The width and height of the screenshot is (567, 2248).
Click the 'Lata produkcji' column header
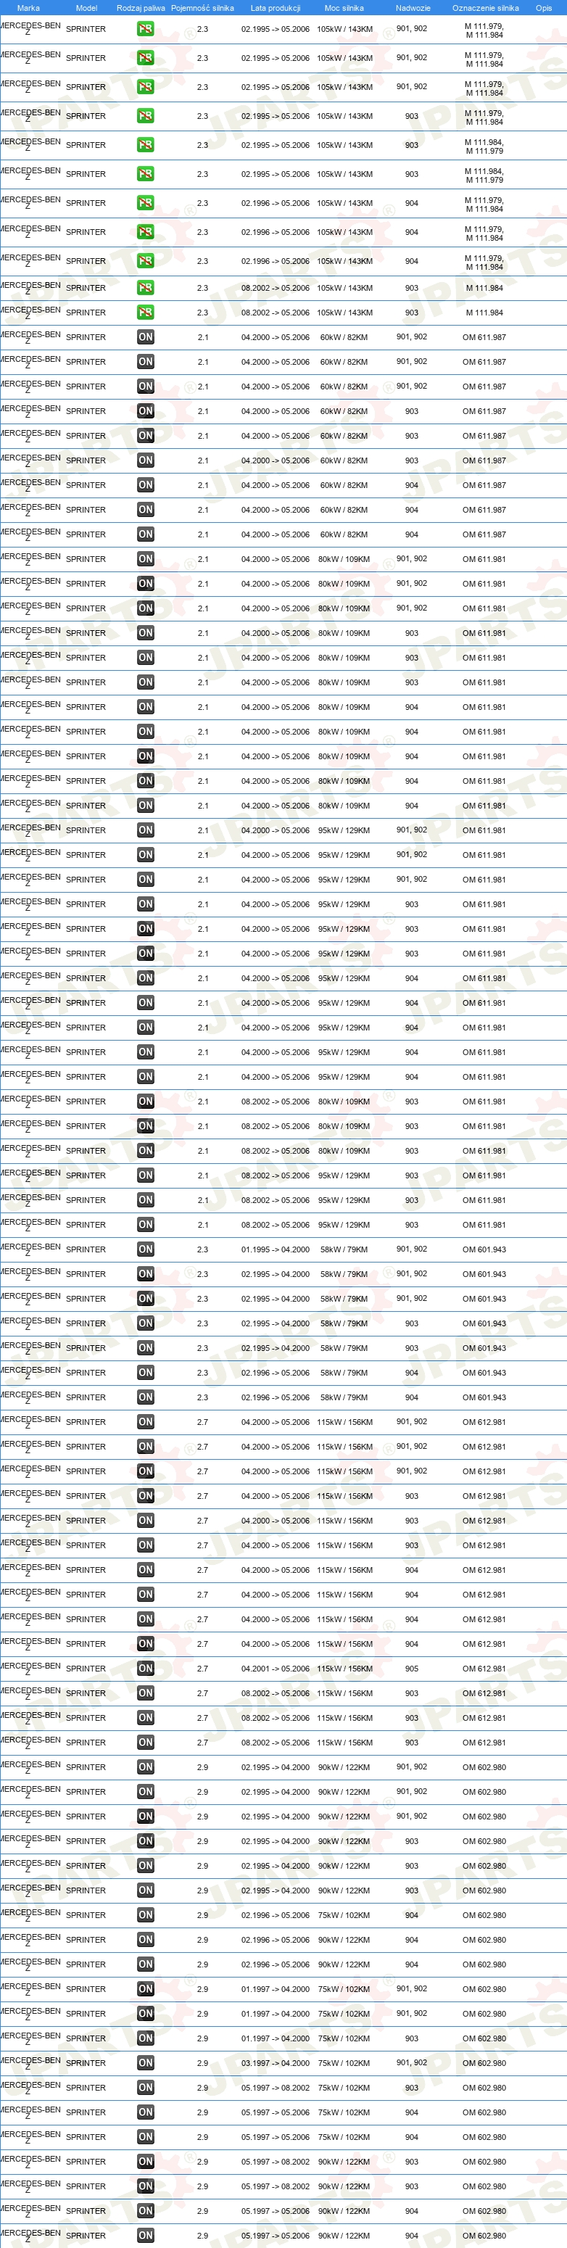276,8
